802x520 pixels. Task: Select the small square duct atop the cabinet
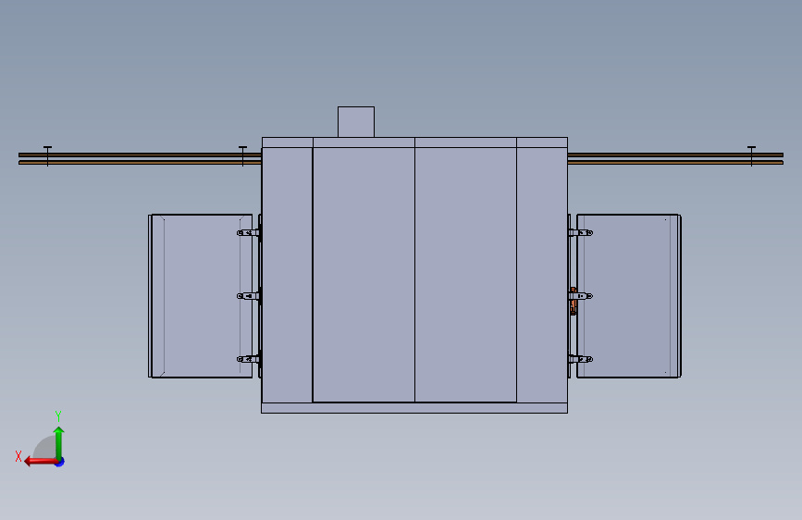click(x=356, y=122)
